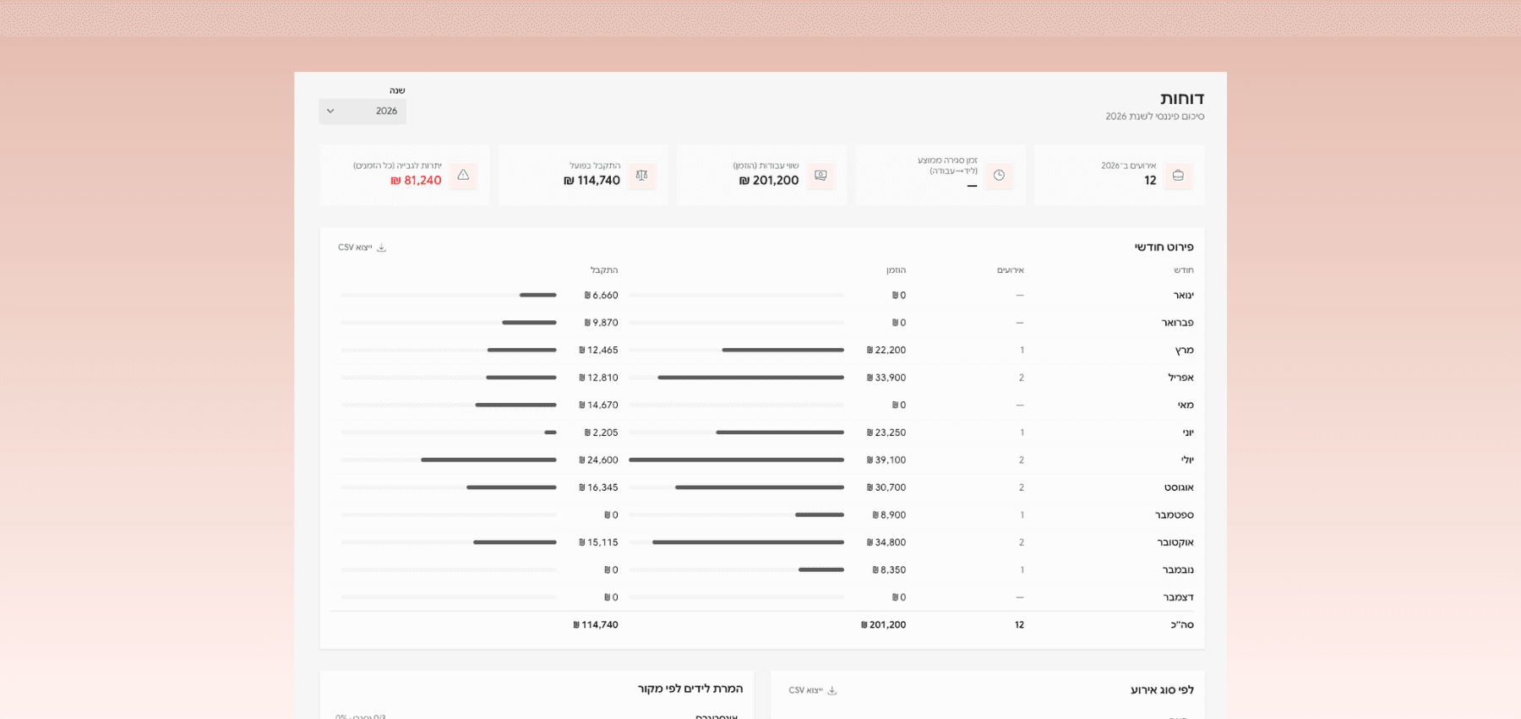
Task: Select the פברואר month row label
Action: (1178, 323)
